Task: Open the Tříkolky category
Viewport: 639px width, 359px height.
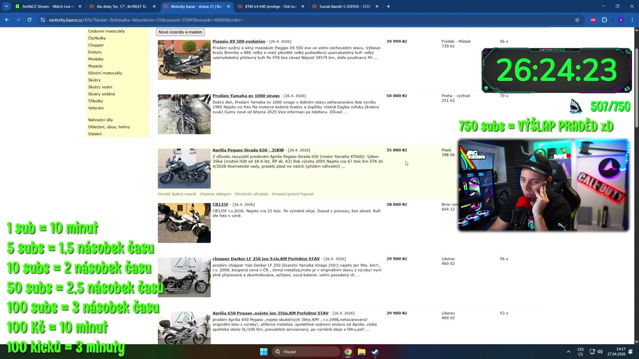Action: pyautogui.click(x=95, y=101)
